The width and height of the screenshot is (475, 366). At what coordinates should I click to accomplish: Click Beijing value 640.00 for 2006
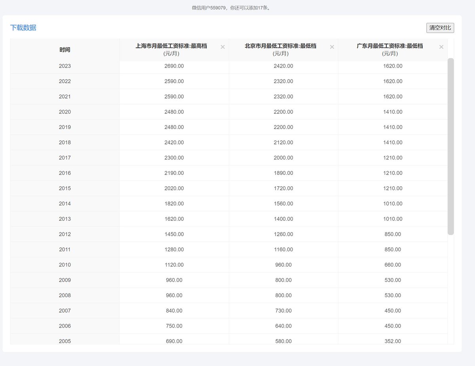click(x=283, y=326)
